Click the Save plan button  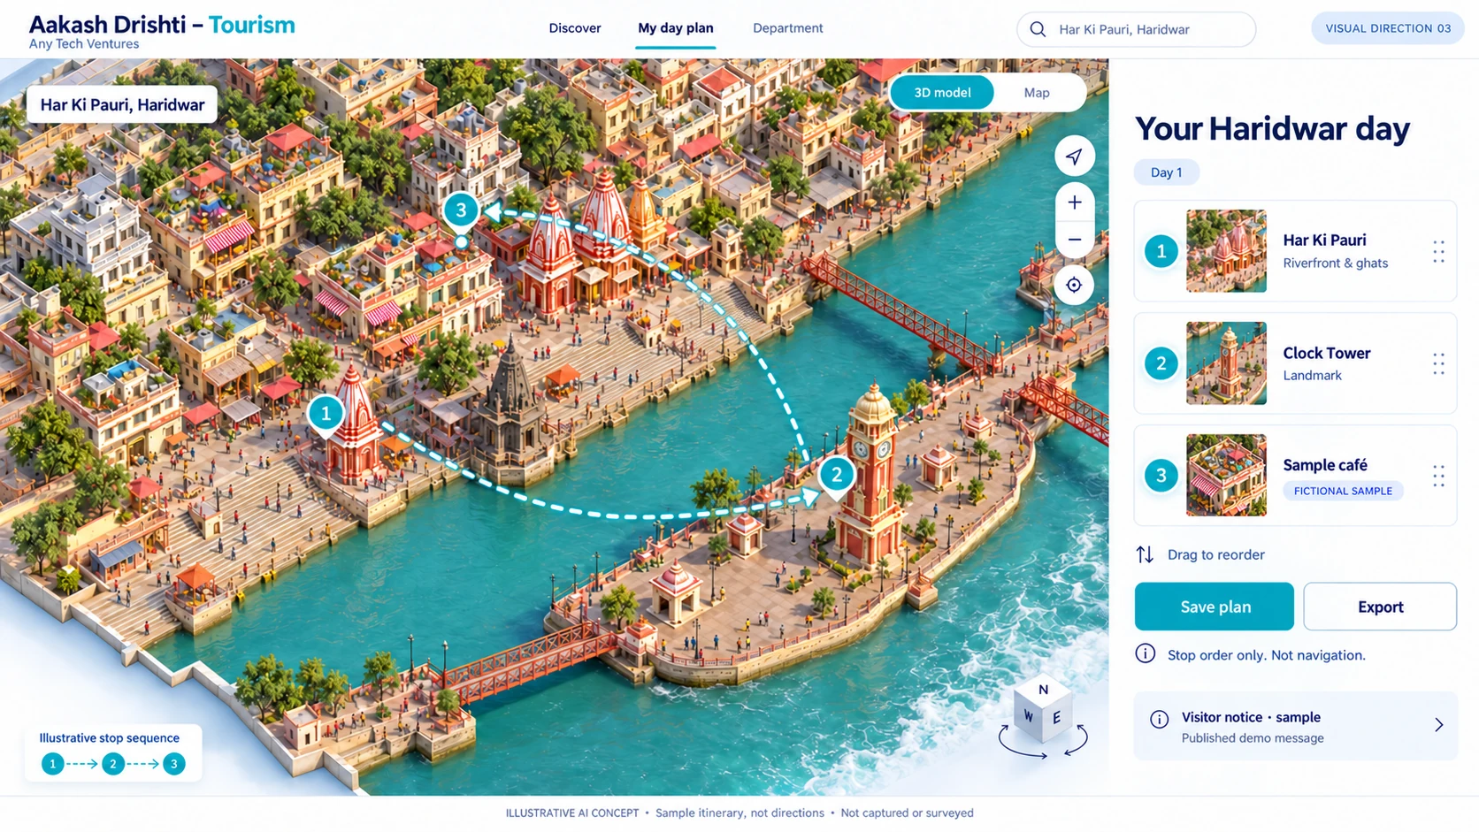(x=1214, y=607)
